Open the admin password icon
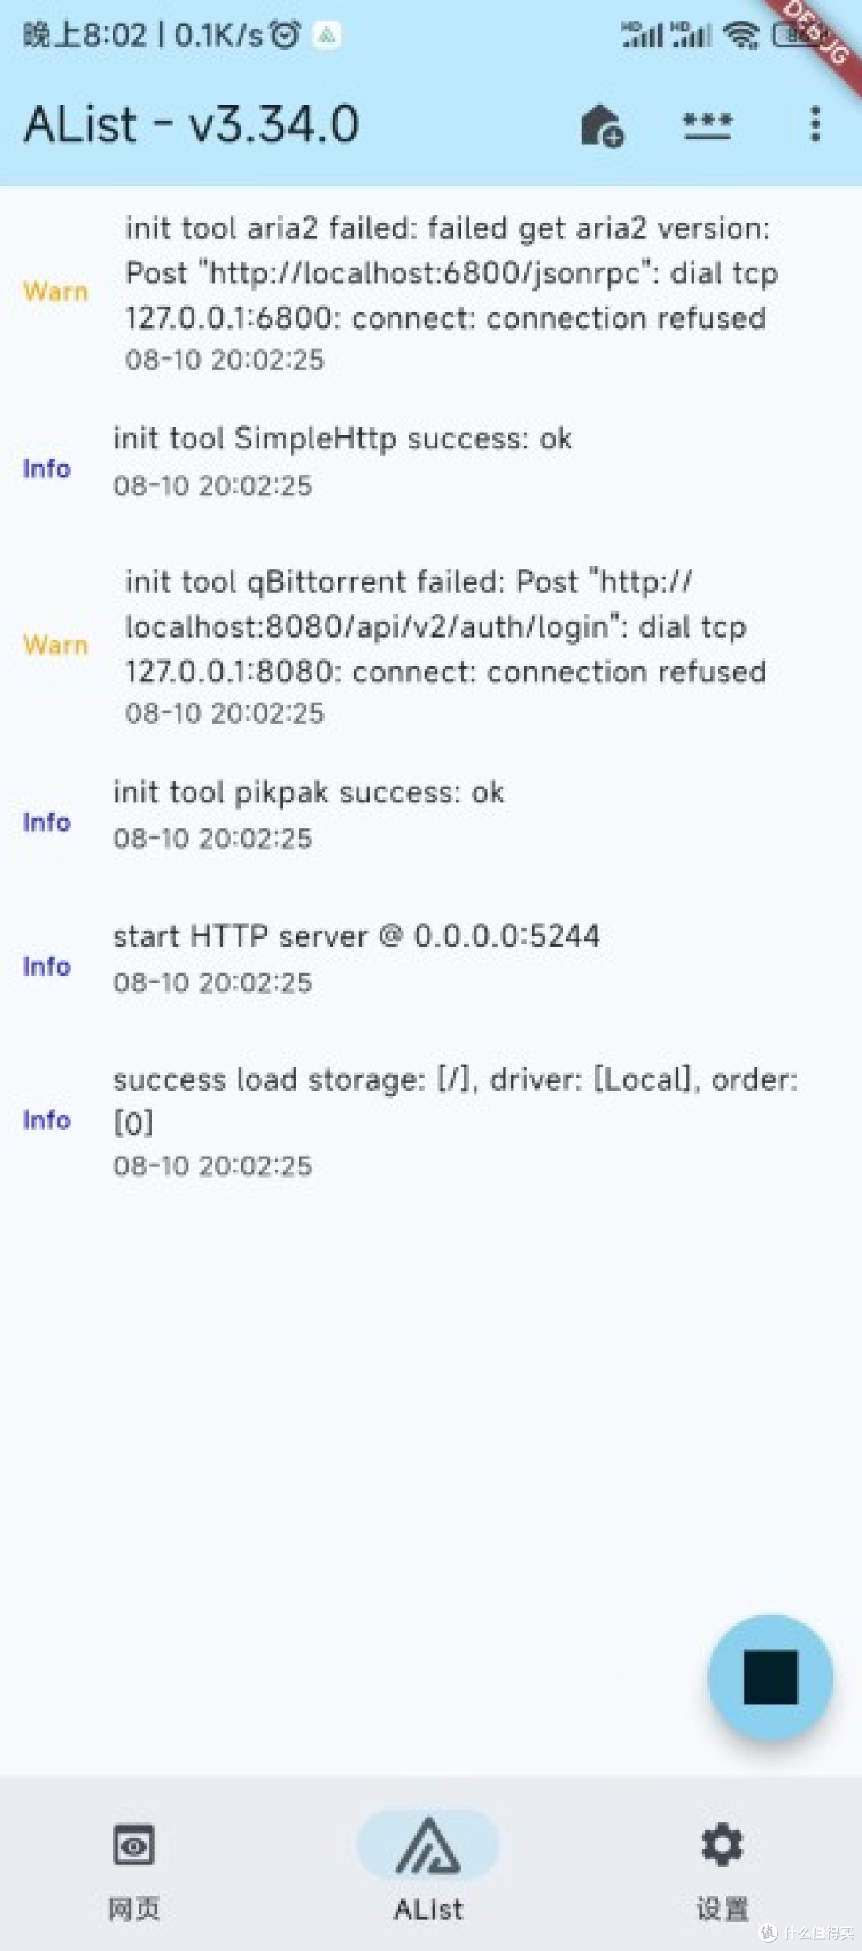862x1951 pixels. tap(707, 125)
